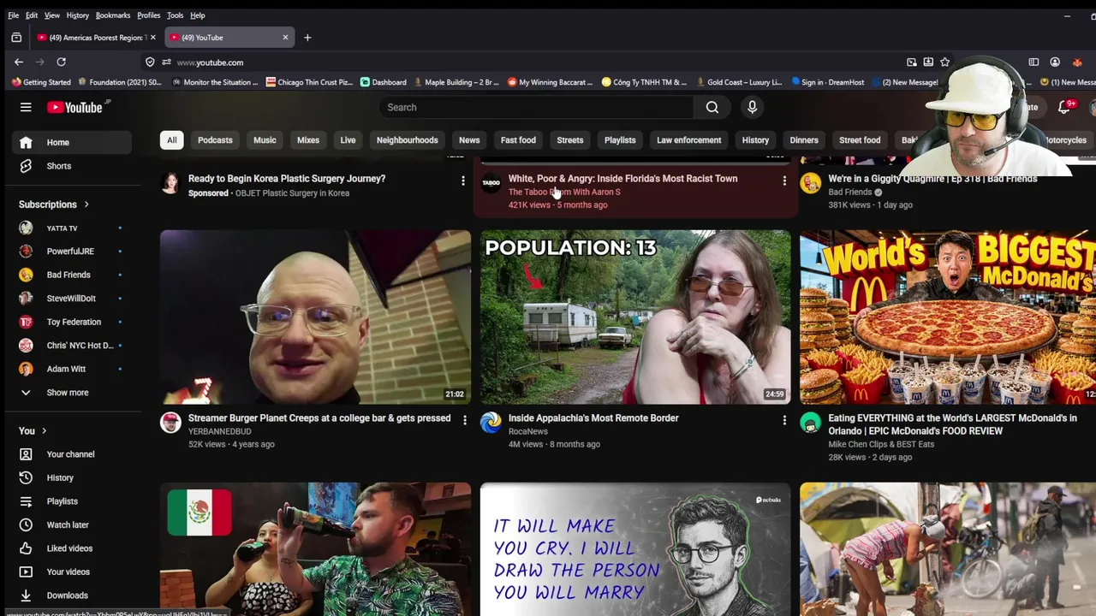Select the All filter chip
The height and width of the screenshot is (616, 1096).
(x=172, y=140)
